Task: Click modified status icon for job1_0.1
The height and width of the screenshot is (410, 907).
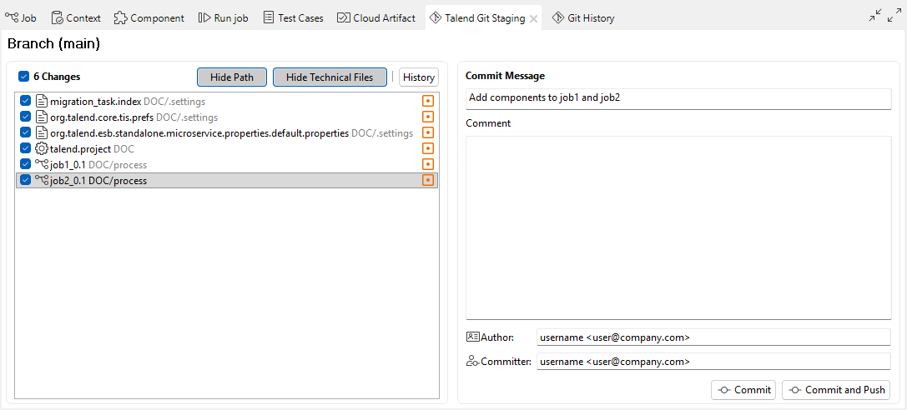Action: [427, 164]
